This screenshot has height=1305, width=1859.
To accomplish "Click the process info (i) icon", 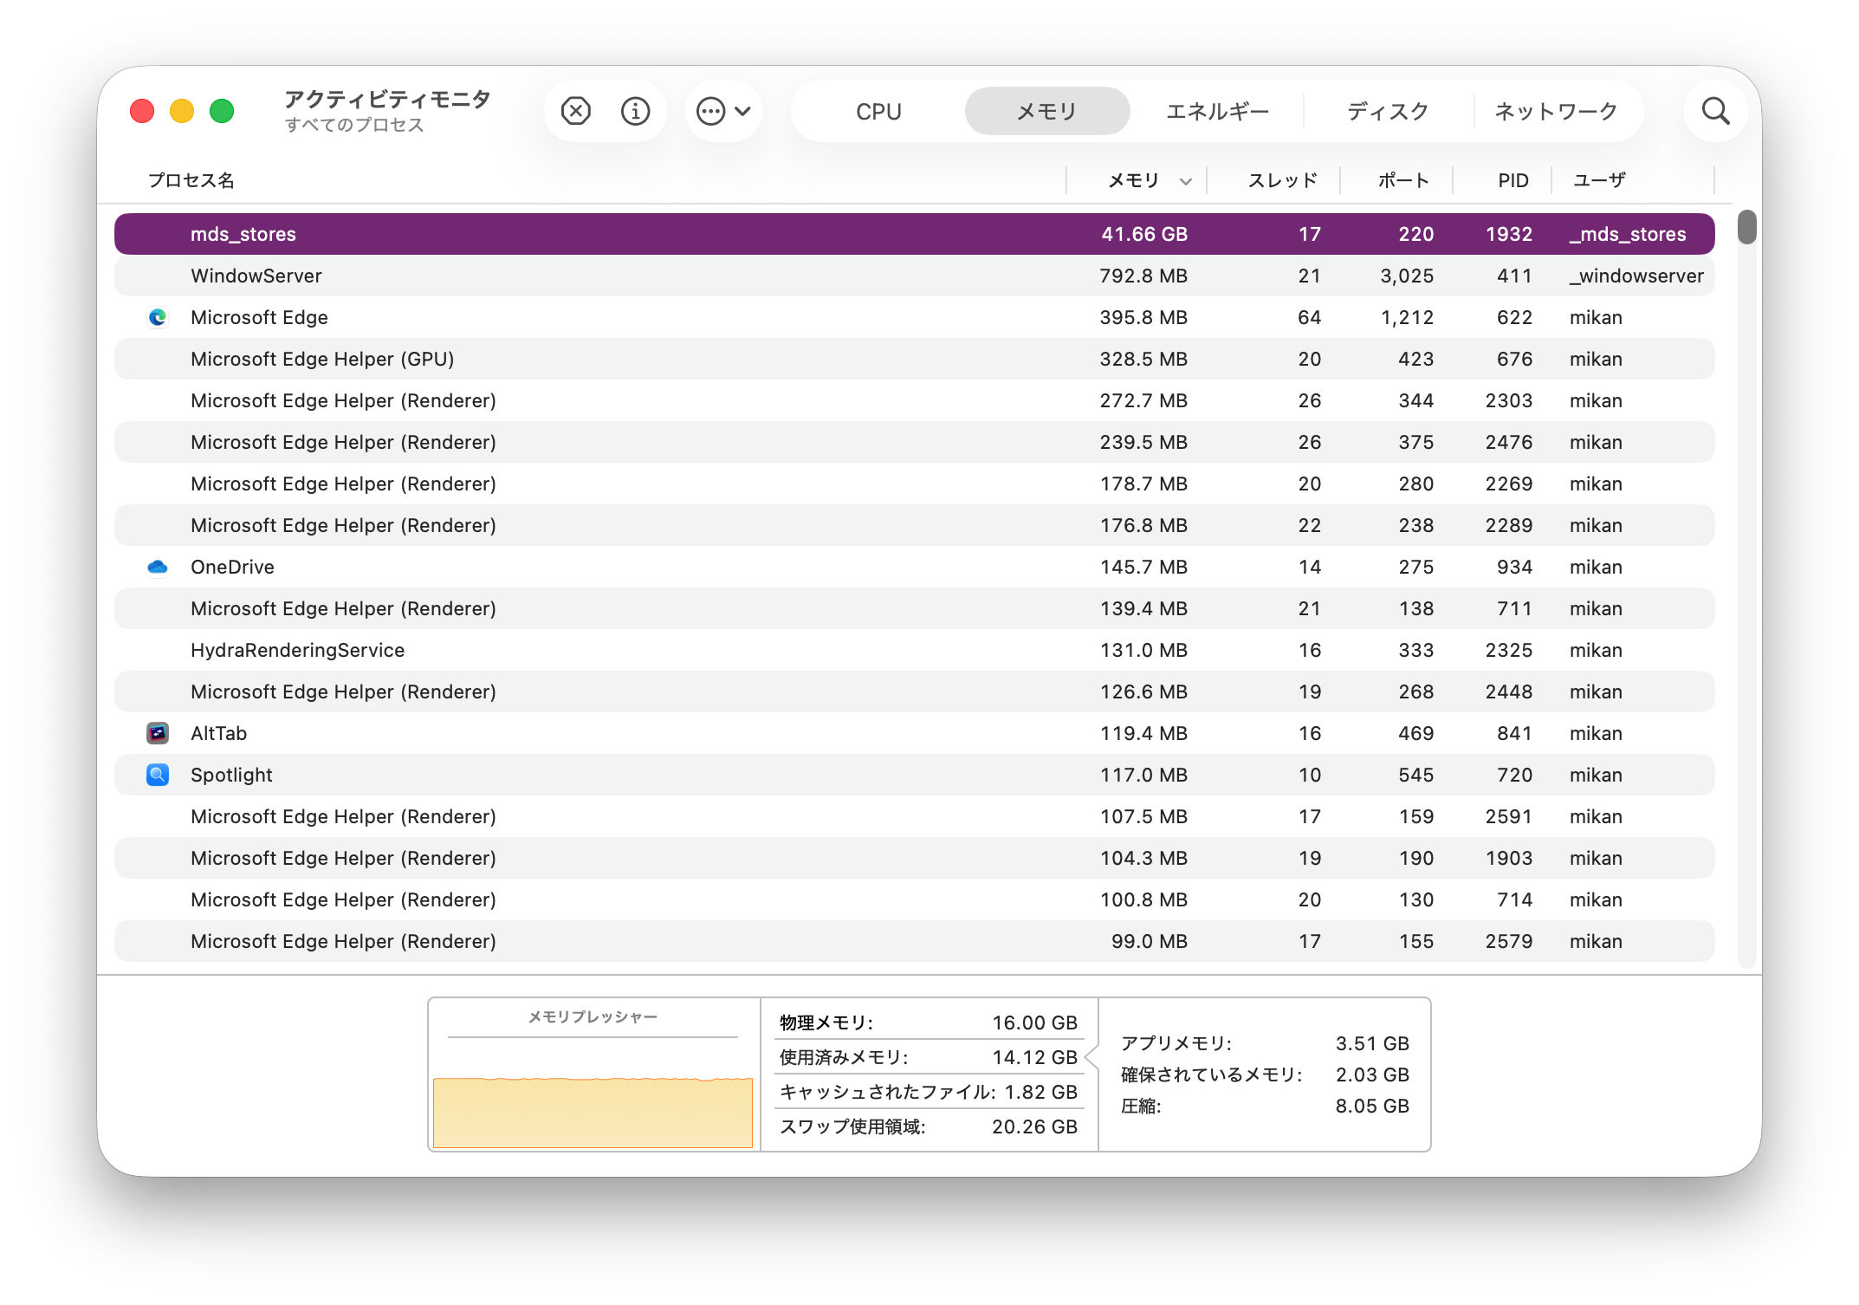I will coord(635,111).
